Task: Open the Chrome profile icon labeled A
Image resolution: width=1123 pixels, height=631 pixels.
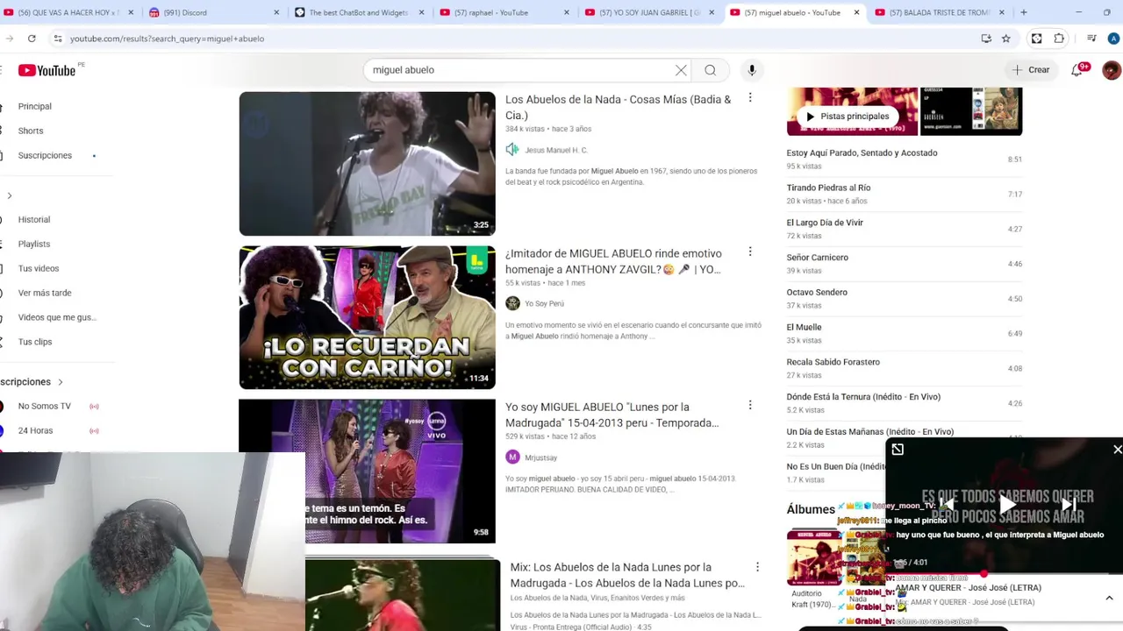Action: click(x=1113, y=39)
